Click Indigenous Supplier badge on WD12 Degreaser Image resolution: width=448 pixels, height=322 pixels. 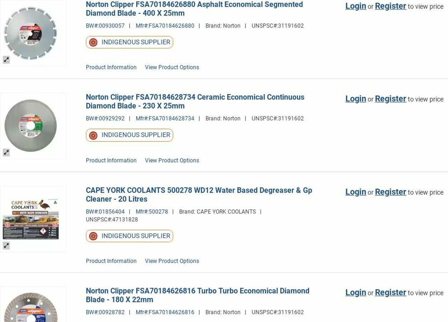point(129,236)
